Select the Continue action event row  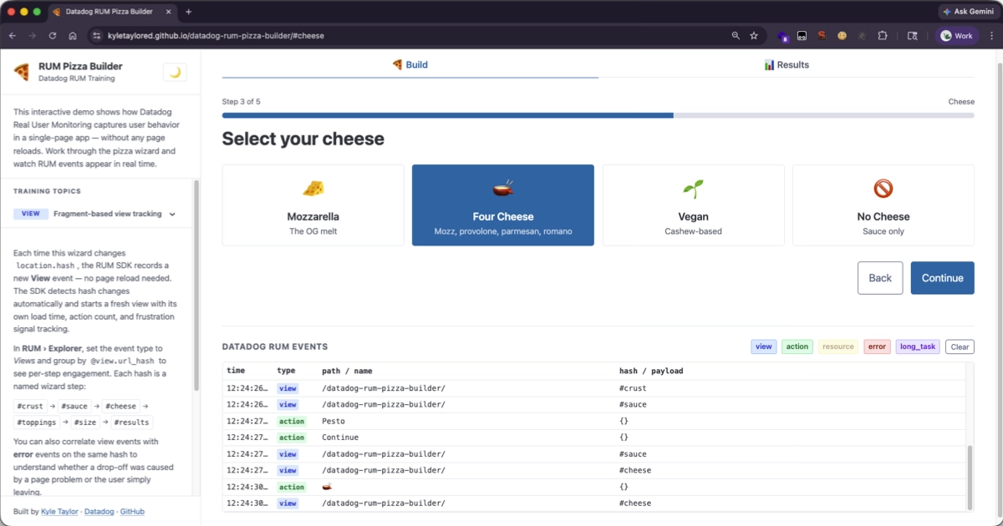(x=594, y=437)
